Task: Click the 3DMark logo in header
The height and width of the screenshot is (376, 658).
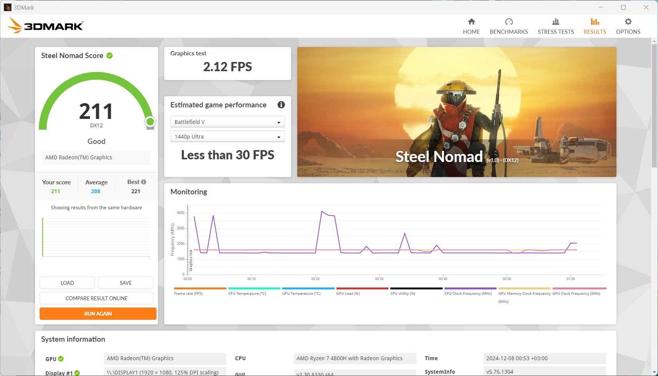Action: pos(45,25)
